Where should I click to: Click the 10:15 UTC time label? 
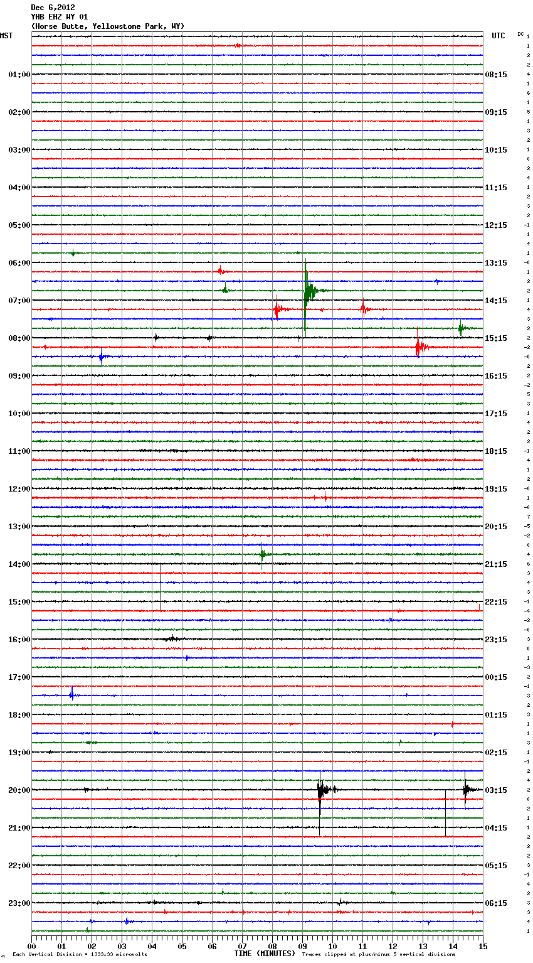496,150
